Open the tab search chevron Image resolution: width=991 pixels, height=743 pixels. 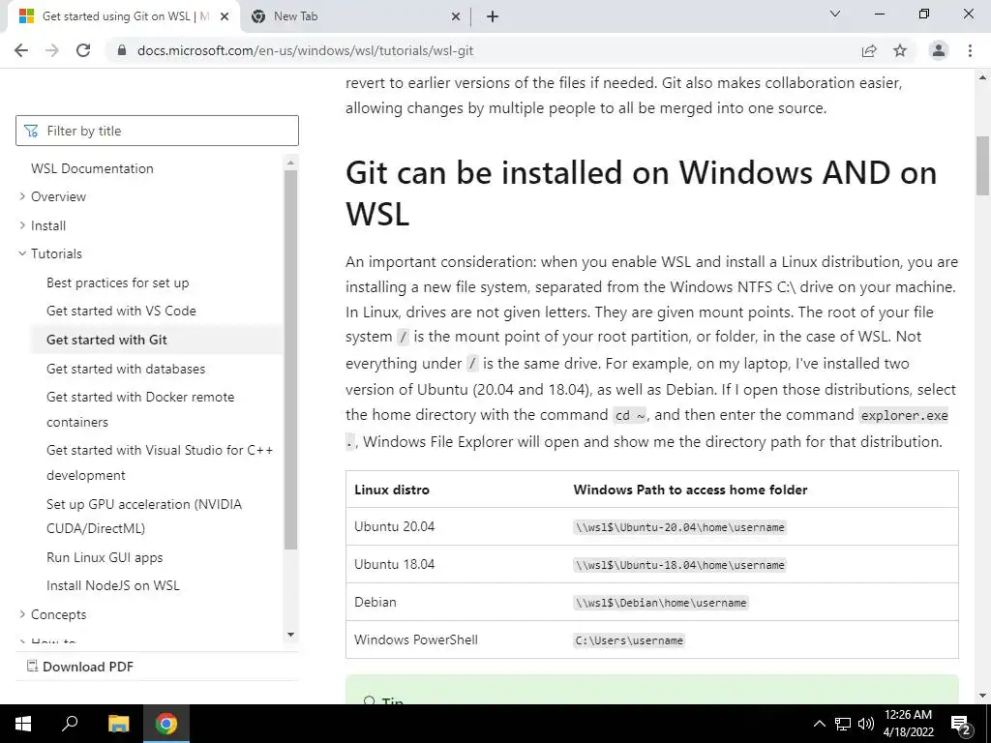pyautogui.click(x=835, y=14)
